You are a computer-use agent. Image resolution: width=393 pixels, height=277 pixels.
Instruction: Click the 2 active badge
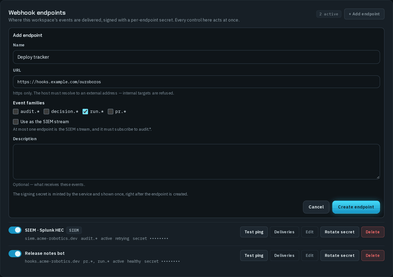coord(329,14)
